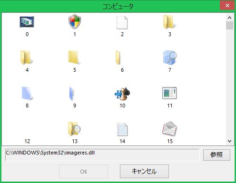The width and height of the screenshot is (236, 183).
Task: Select the lined text document icon 14
Action: 122,129
